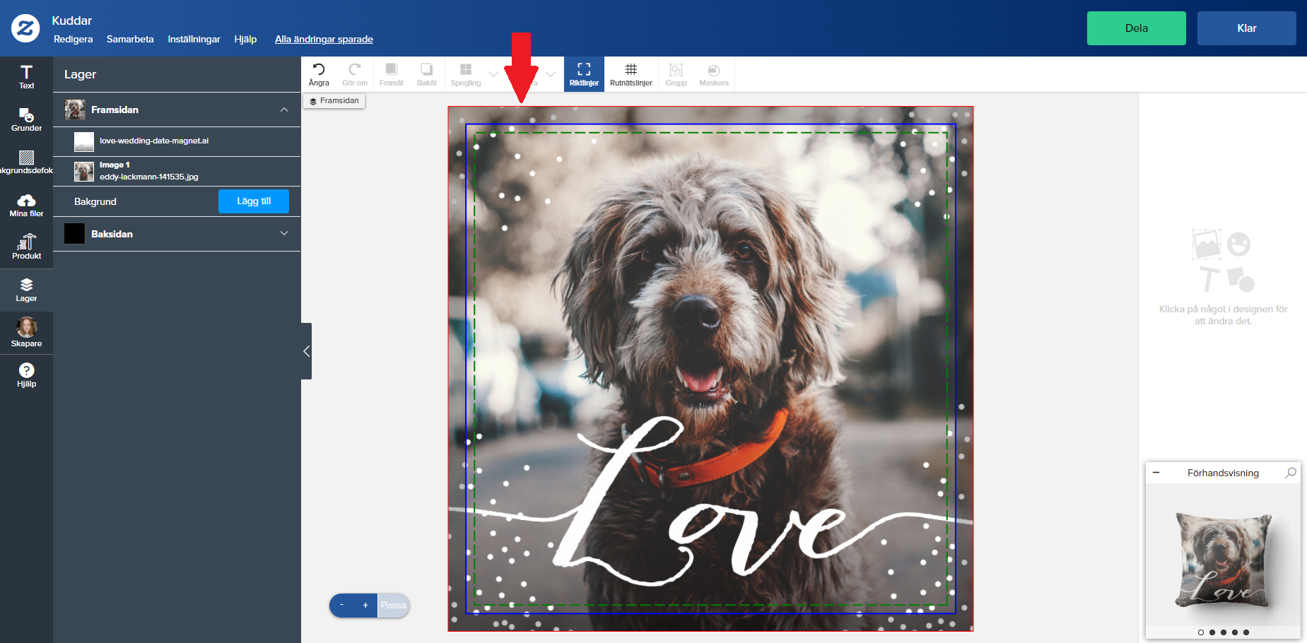Screen dimensions: 1307x643
Task: Click the Gör om redo icon
Action: [355, 74]
